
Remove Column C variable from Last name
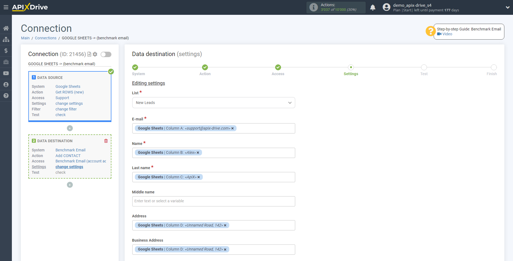(199, 177)
